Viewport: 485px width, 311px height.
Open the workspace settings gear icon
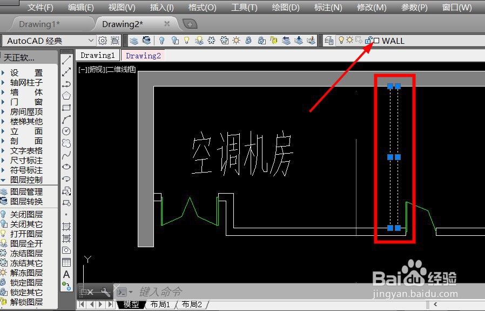tap(103, 41)
